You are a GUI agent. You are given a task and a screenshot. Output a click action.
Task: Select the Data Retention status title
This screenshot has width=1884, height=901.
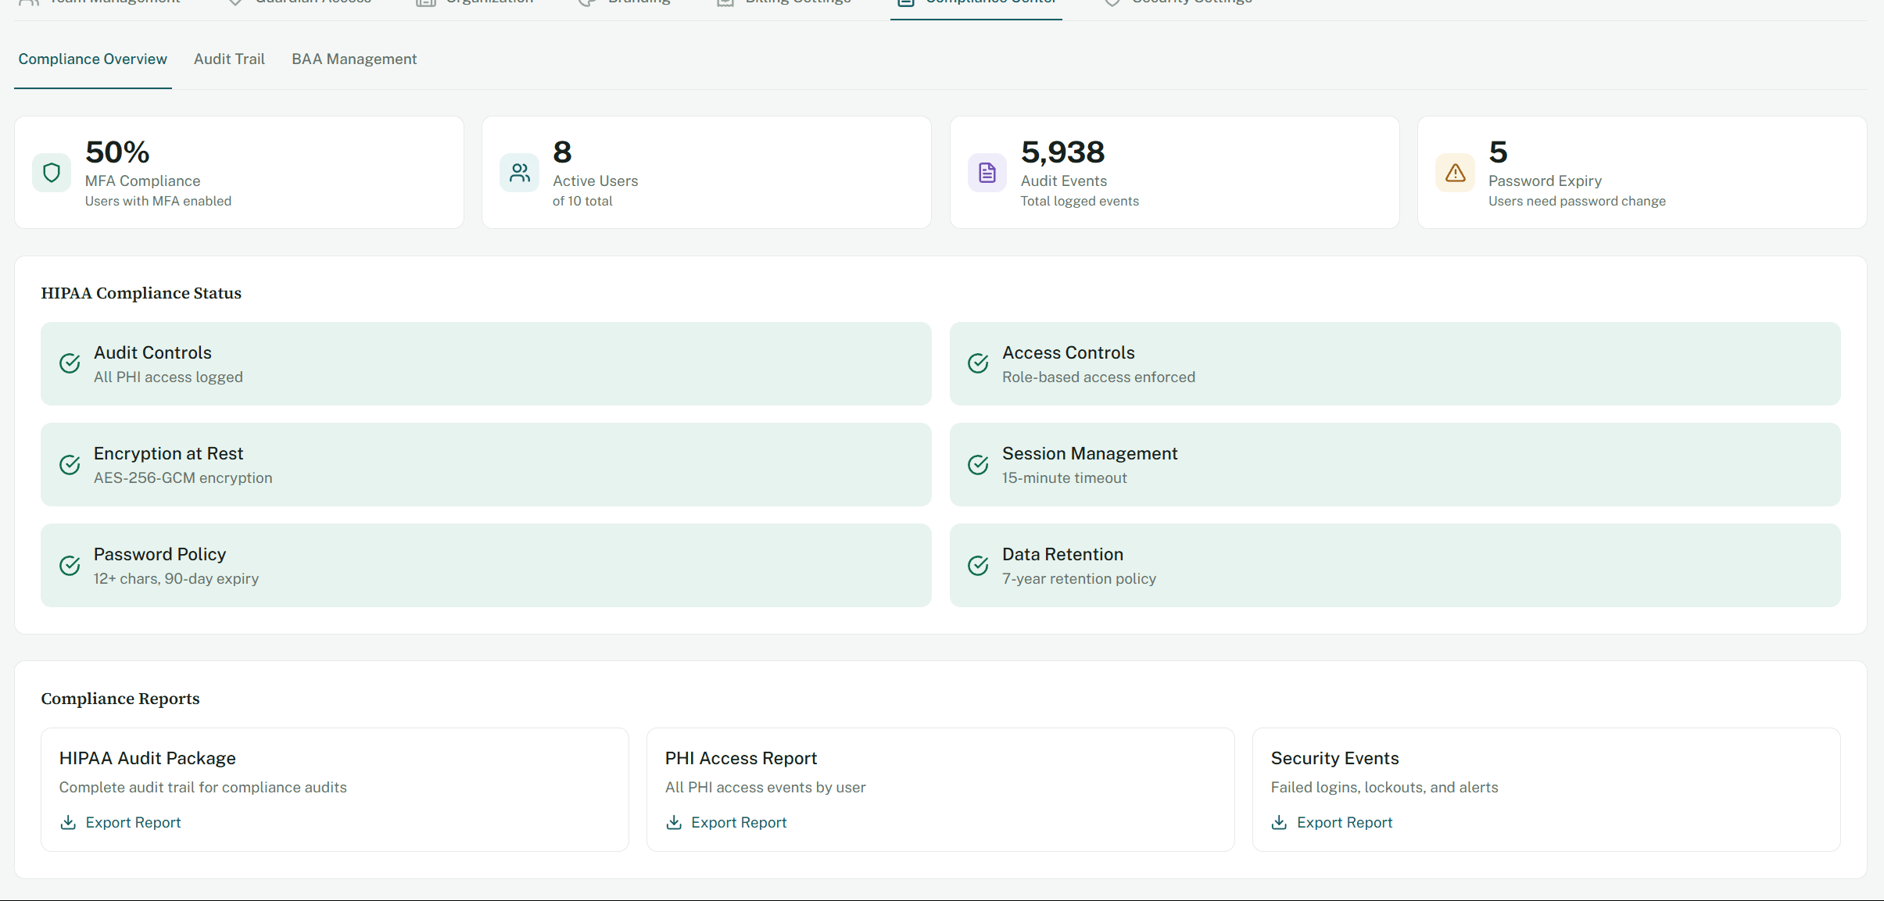coord(1062,554)
